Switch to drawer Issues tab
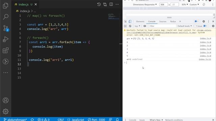 pyautogui.click(x=142, y=120)
